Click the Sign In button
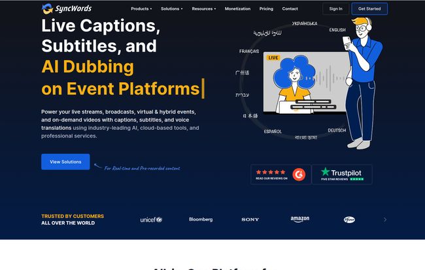 click(335, 8)
